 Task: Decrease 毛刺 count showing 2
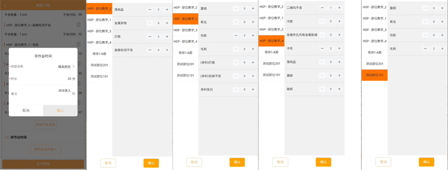(426, 49)
